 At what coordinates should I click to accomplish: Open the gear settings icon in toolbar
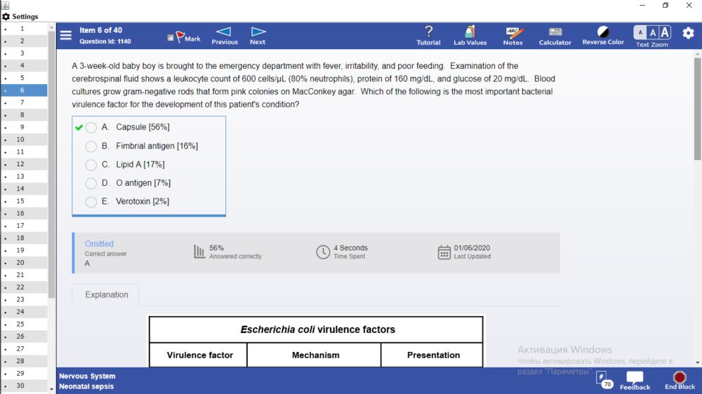click(x=688, y=33)
